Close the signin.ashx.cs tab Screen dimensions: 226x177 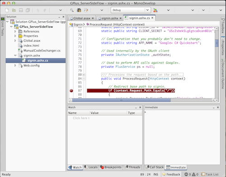click(x=152, y=18)
